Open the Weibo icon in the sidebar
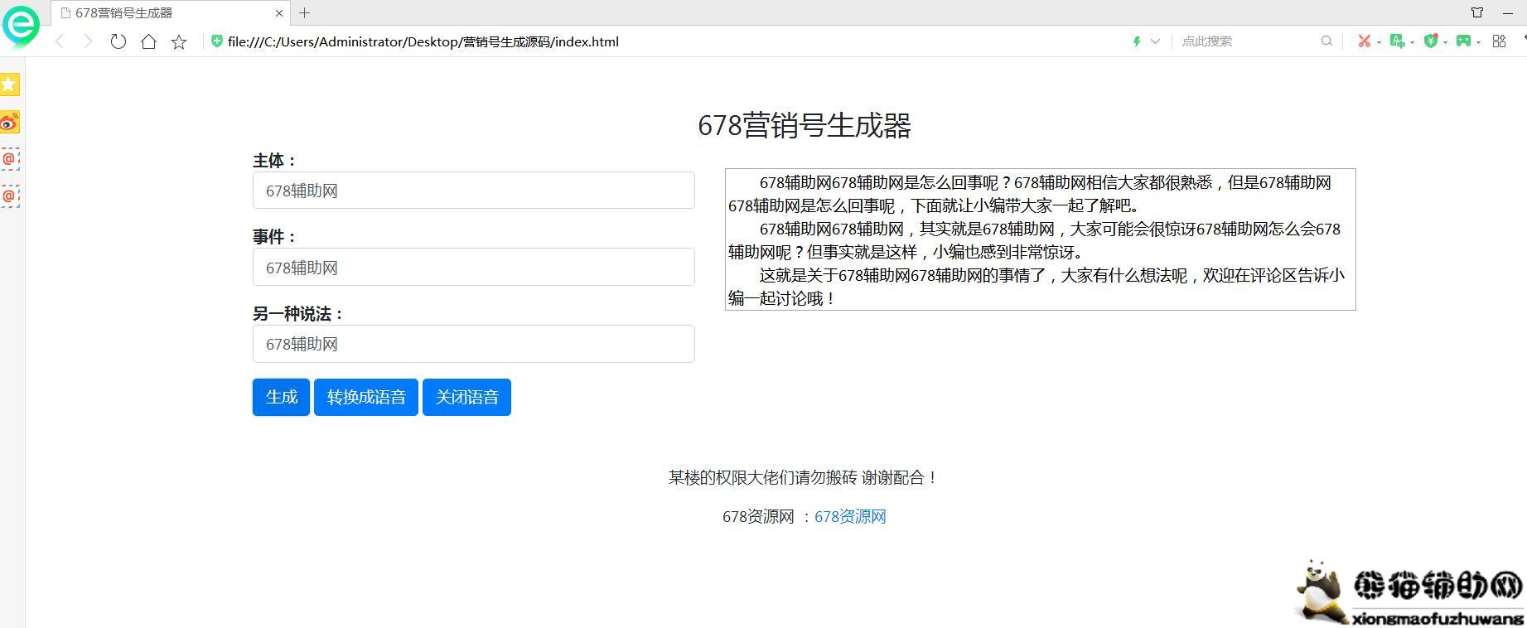 tap(10, 123)
